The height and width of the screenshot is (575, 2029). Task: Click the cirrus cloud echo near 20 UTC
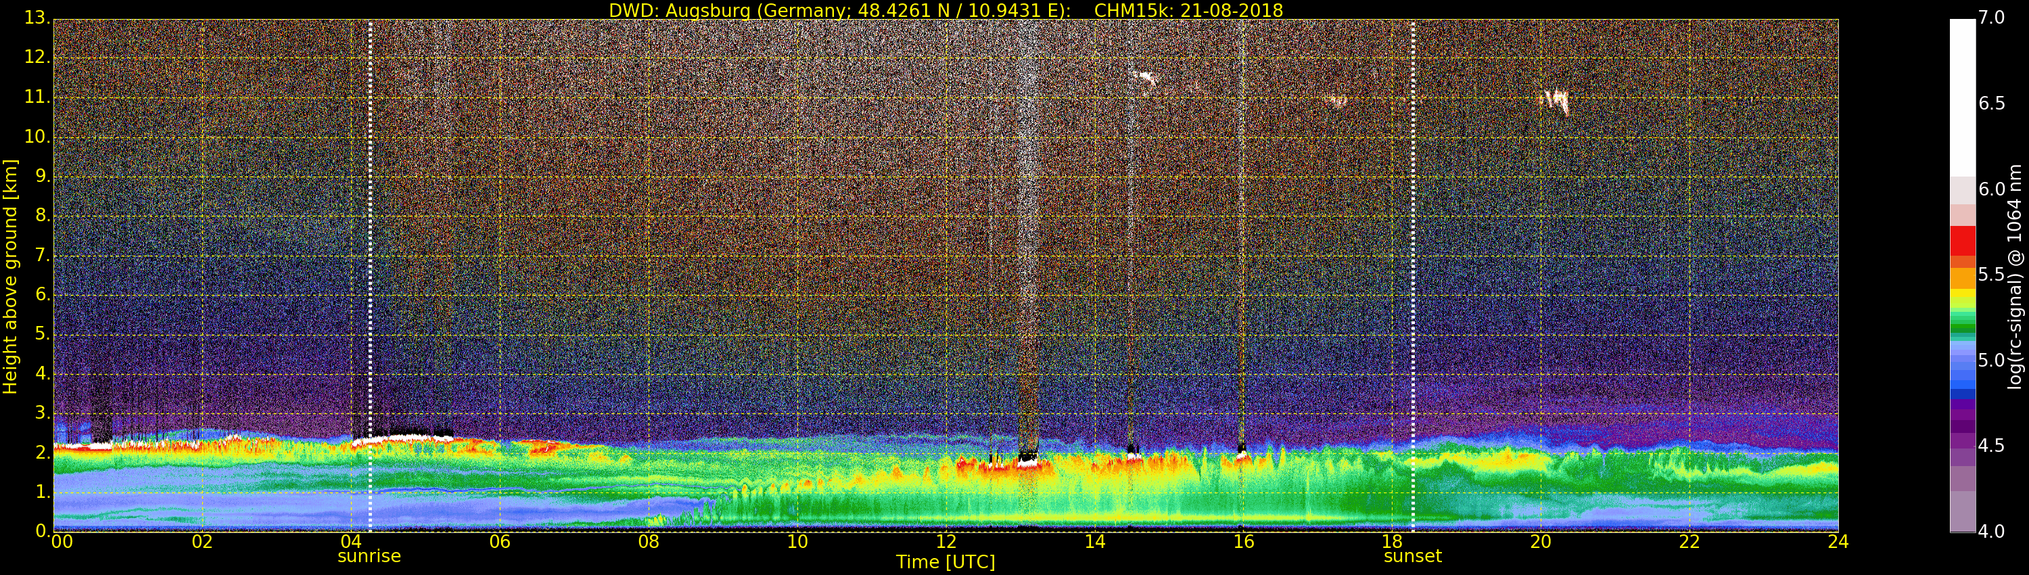pyautogui.click(x=1555, y=101)
